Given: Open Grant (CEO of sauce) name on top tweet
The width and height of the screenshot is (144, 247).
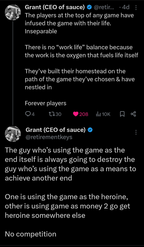Looking at the screenshot, I should click(x=55, y=7).
